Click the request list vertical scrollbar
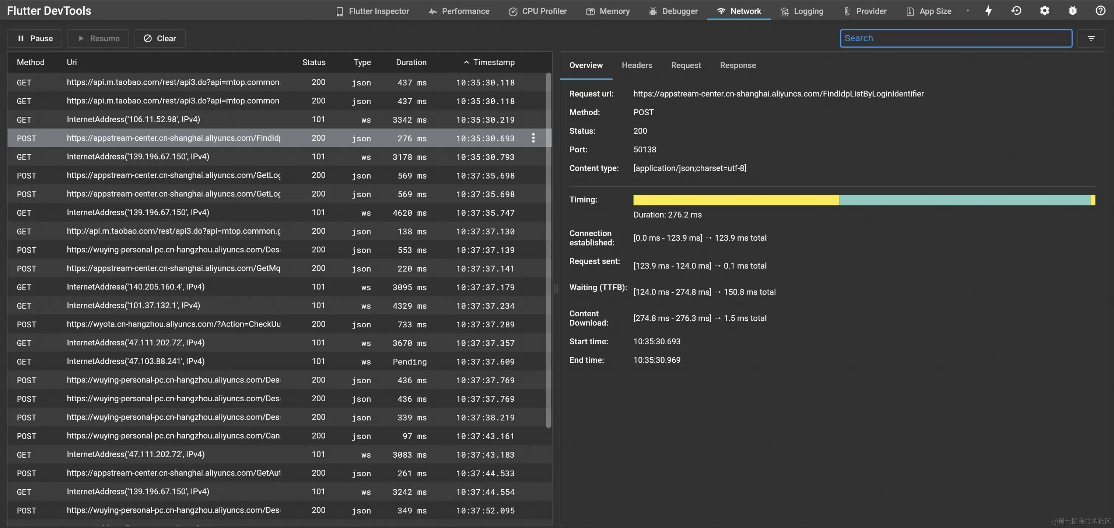Screen dimensions: 1114x528 tap(549, 251)
